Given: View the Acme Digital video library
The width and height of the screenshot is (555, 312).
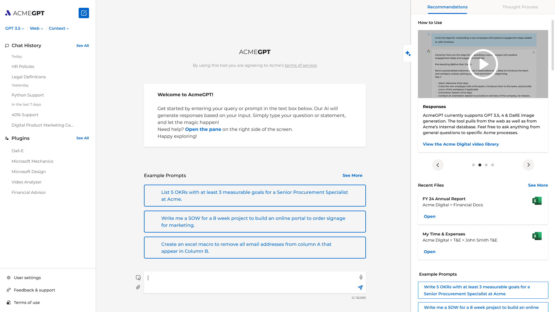Looking at the screenshot, I should [460, 144].
